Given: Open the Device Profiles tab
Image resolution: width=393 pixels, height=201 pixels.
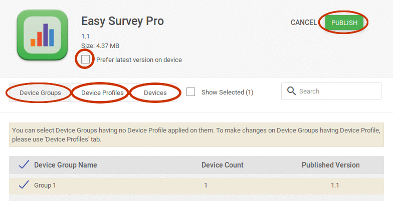Looking at the screenshot, I should (x=102, y=93).
